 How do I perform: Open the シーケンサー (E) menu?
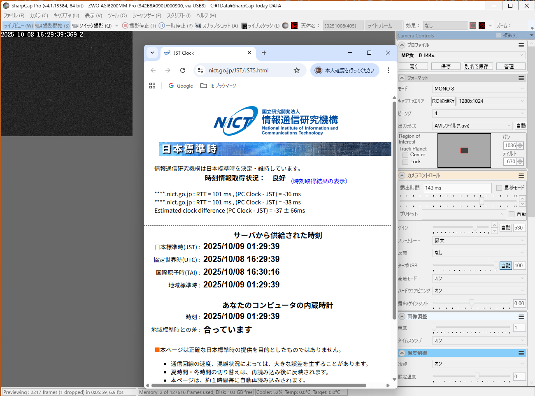pos(147,16)
